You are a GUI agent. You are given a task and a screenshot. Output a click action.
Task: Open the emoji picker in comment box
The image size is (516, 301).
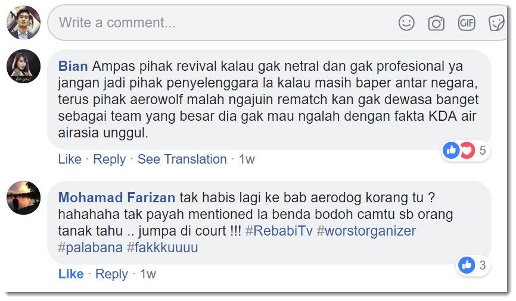(406, 23)
